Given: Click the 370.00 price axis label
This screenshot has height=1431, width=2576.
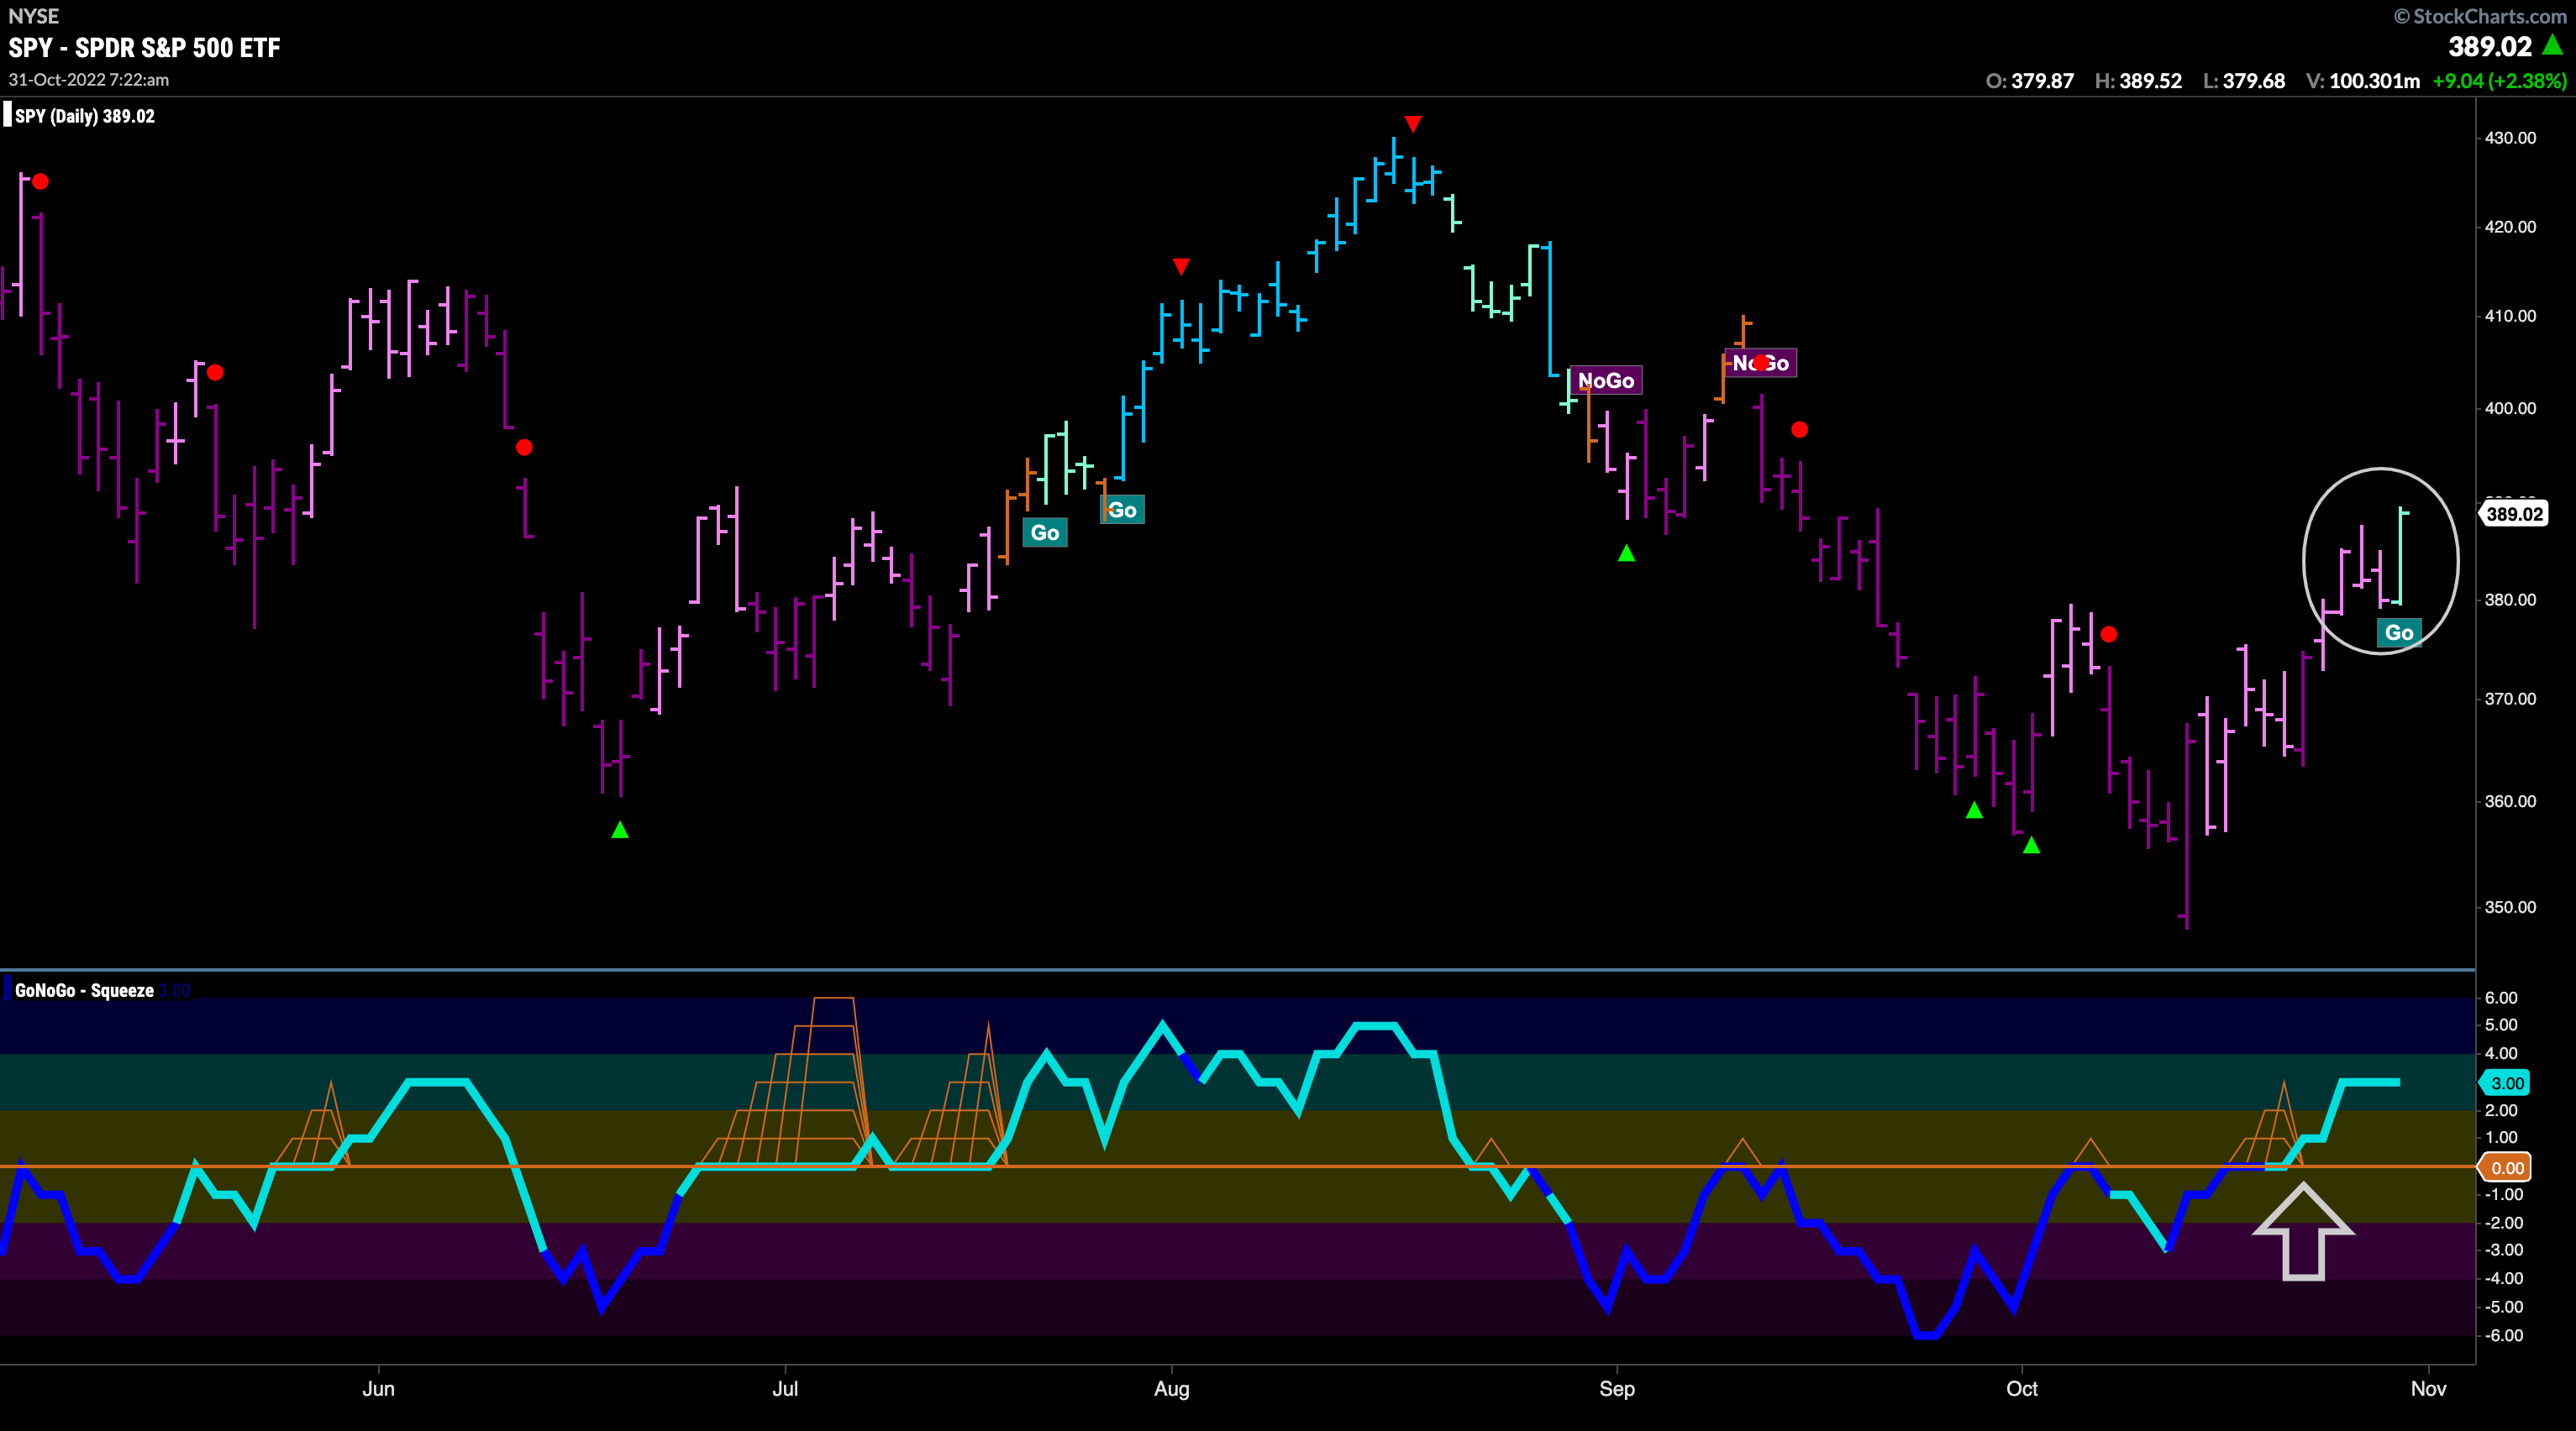Looking at the screenshot, I should pyautogui.click(x=2510, y=699).
